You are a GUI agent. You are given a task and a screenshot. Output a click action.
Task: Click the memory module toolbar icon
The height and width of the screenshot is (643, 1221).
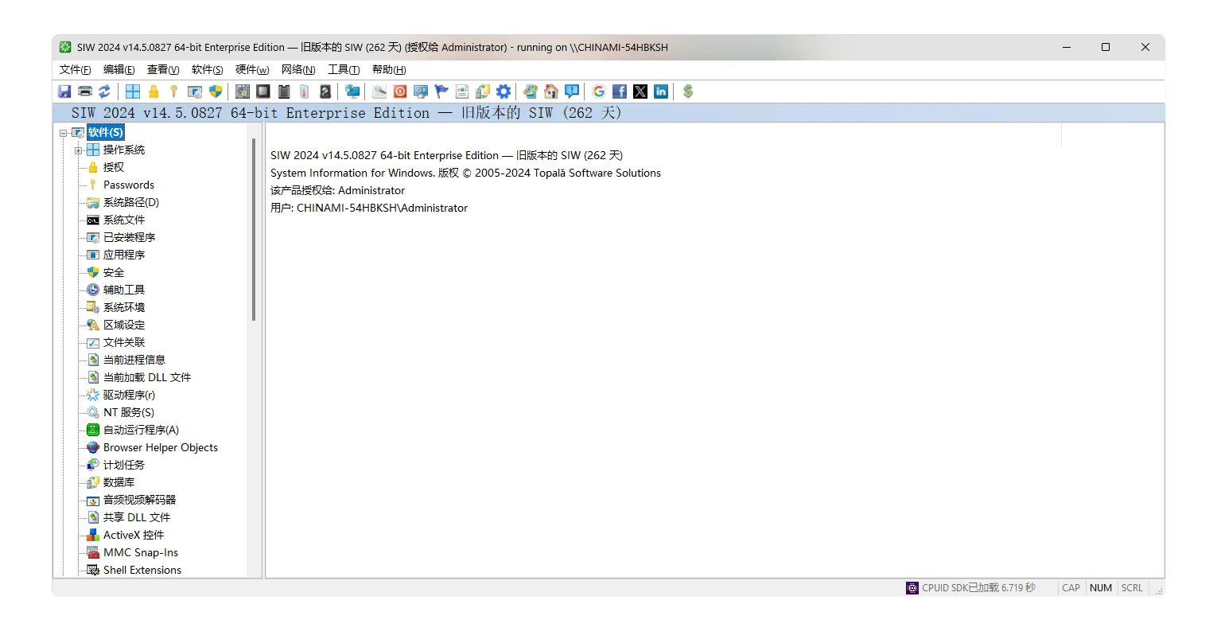click(x=284, y=92)
